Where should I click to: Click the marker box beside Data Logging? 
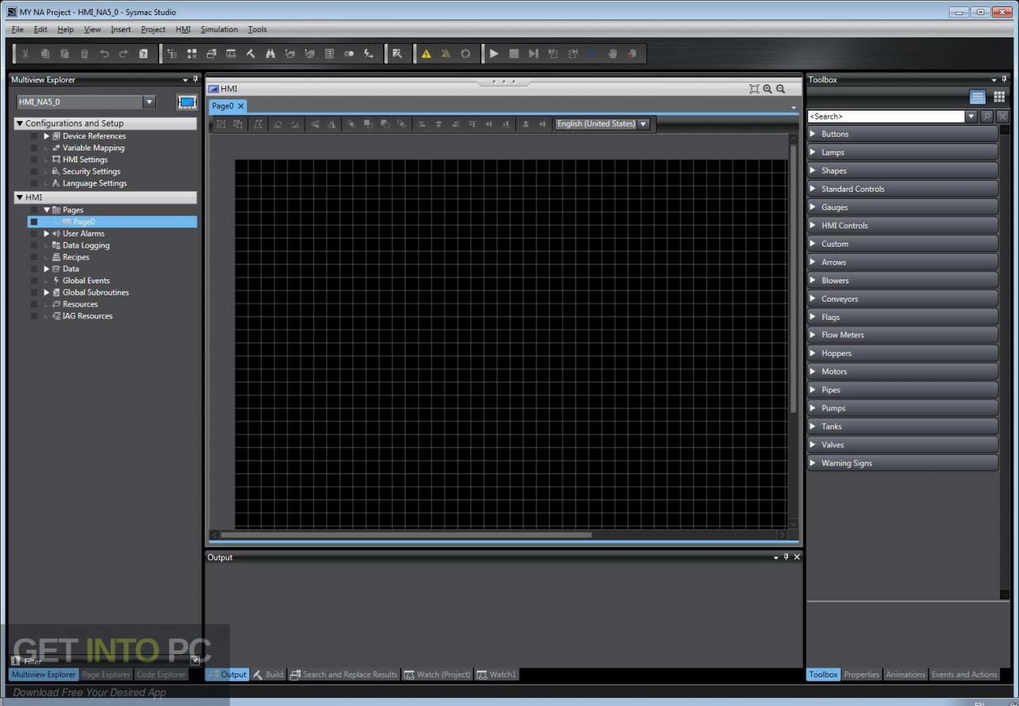[x=33, y=246]
